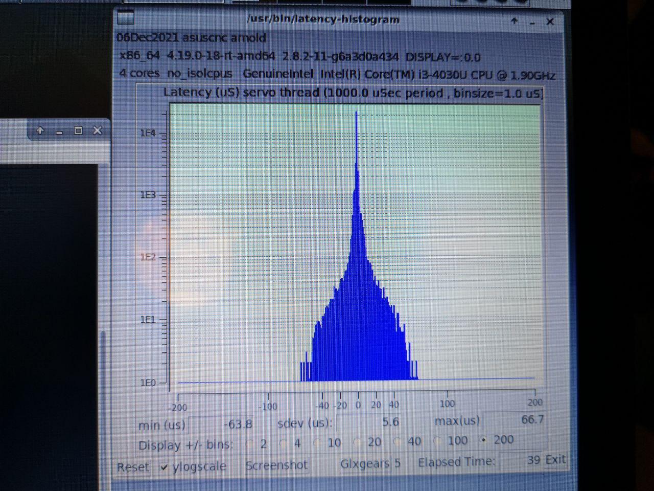This screenshot has height=491, width=654.
Task: Select the 4 bins radio button
Action: (284, 443)
